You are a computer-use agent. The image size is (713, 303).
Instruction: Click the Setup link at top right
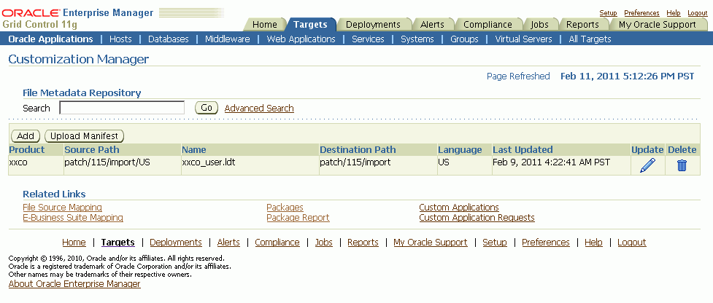(608, 13)
